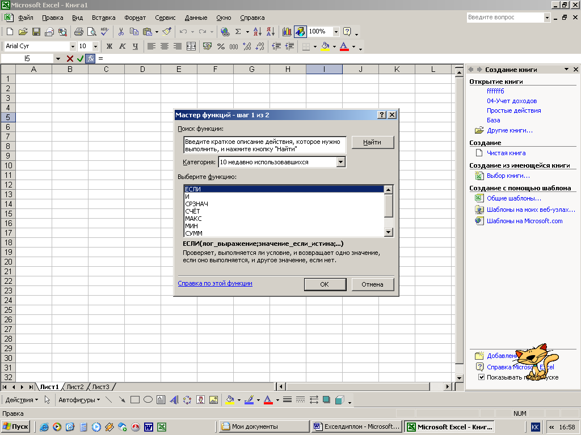This screenshot has height=435, width=581.
Task: Click the Line Color button on Drawing toolbar
Action: point(249,400)
